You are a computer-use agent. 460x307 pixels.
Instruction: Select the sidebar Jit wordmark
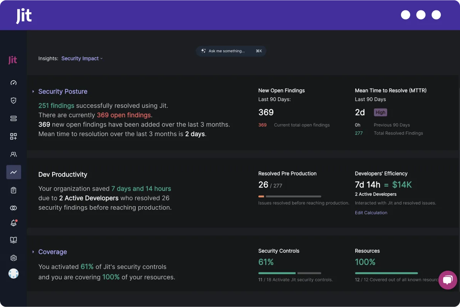click(x=12, y=60)
